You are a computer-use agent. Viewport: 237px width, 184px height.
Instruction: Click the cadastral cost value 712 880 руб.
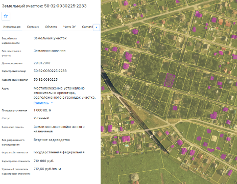tap(44, 161)
